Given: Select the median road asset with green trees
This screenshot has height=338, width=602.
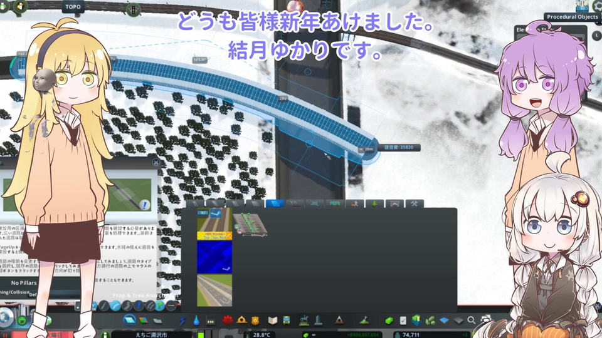Looking at the screenshot, I should [250, 225].
